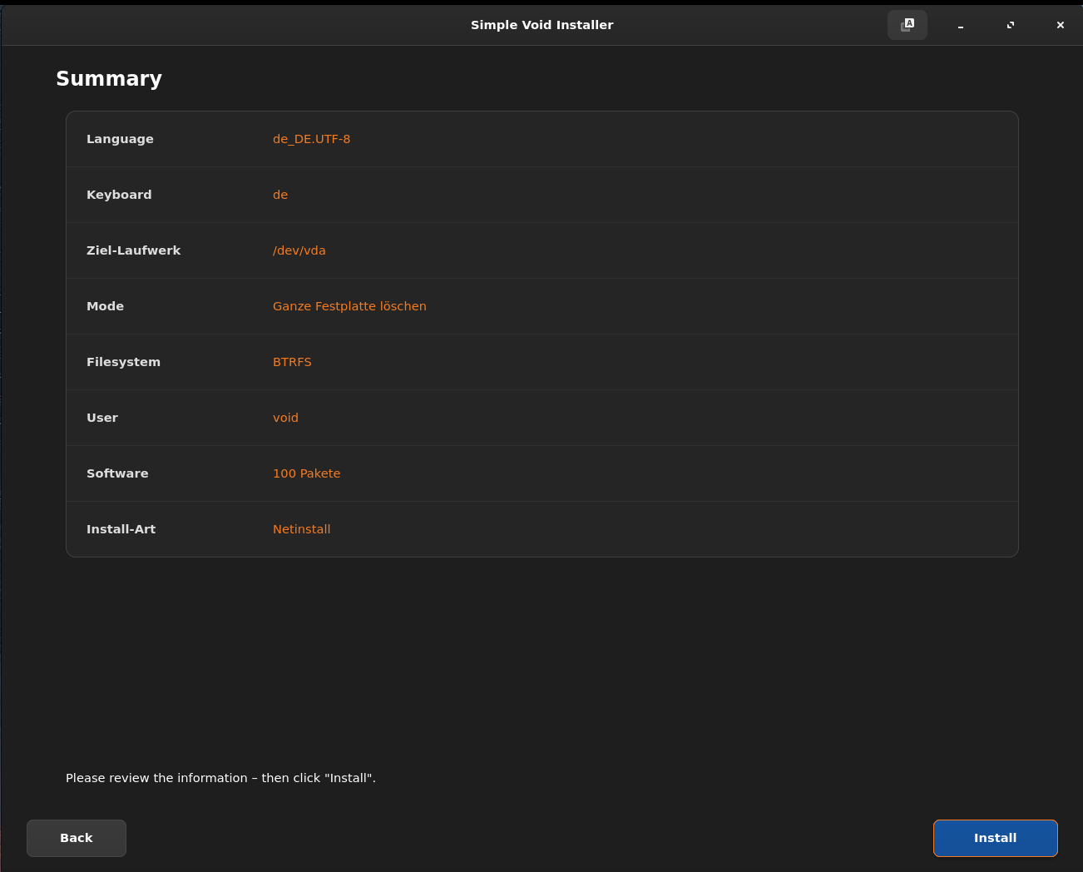
Task: Select the '100 Pakete' software value
Action: pos(306,473)
